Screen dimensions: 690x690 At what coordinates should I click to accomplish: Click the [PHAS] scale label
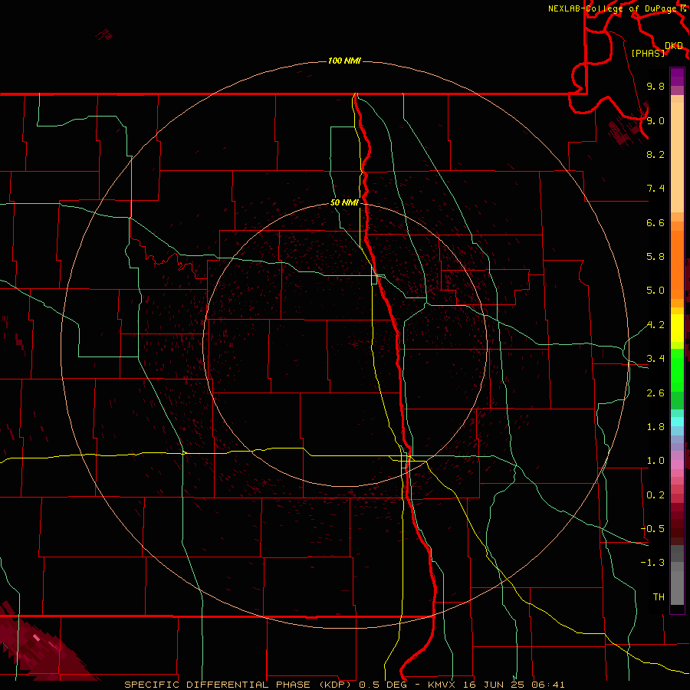[648, 54]
